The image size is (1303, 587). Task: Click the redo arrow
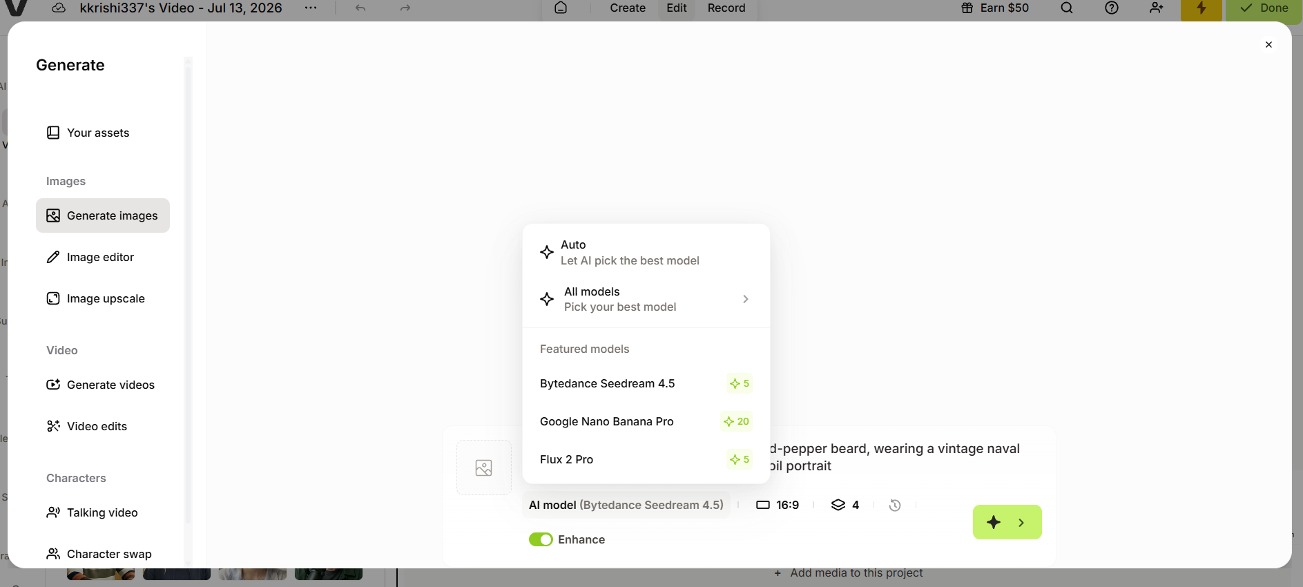[x=405, y=8]
